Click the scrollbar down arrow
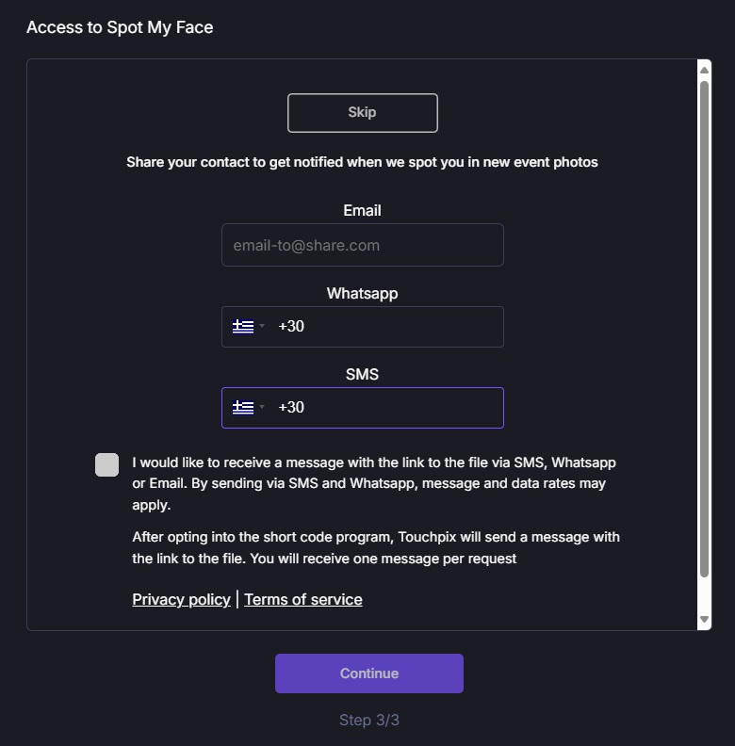This screenshot has height=746, width=735. [704, 620]
